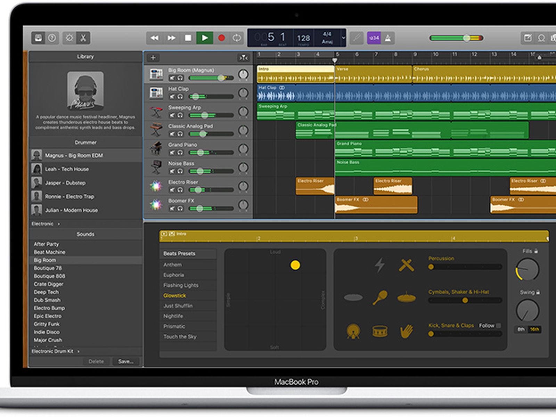Viewport: 556px width, 417px height.
Task: Open the Loop Browser button
Action: tap(541, 38)
